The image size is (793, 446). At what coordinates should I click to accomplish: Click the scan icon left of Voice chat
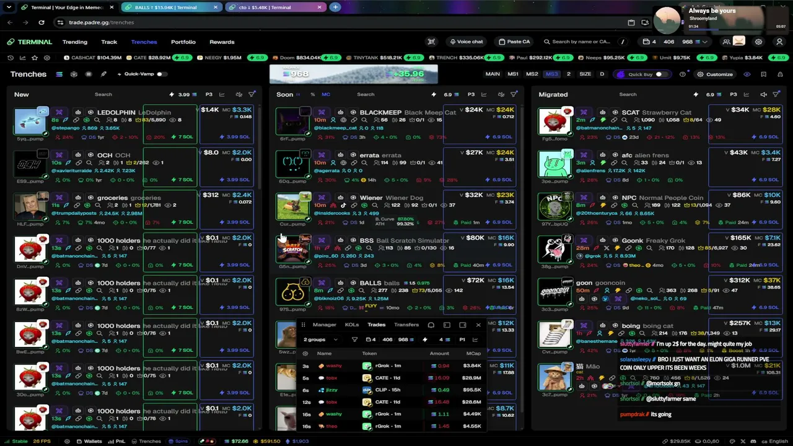[431, 42]
